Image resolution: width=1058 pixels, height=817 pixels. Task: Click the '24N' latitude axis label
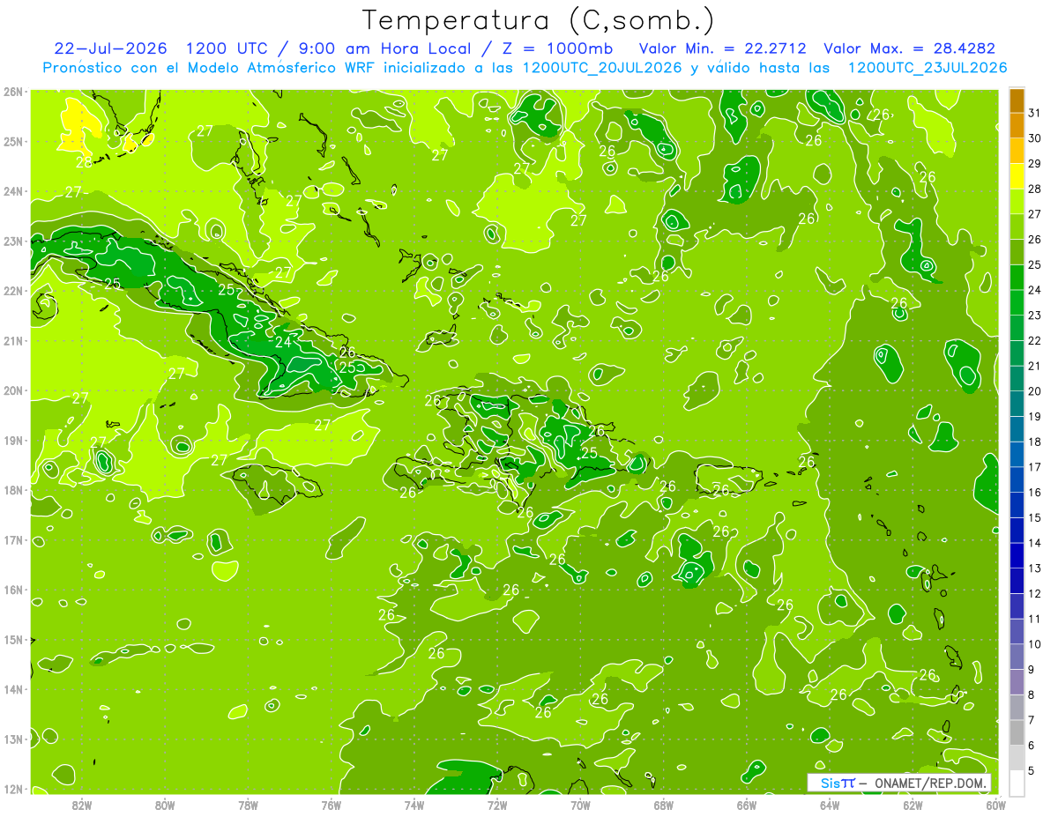click(x=12, y=191)
